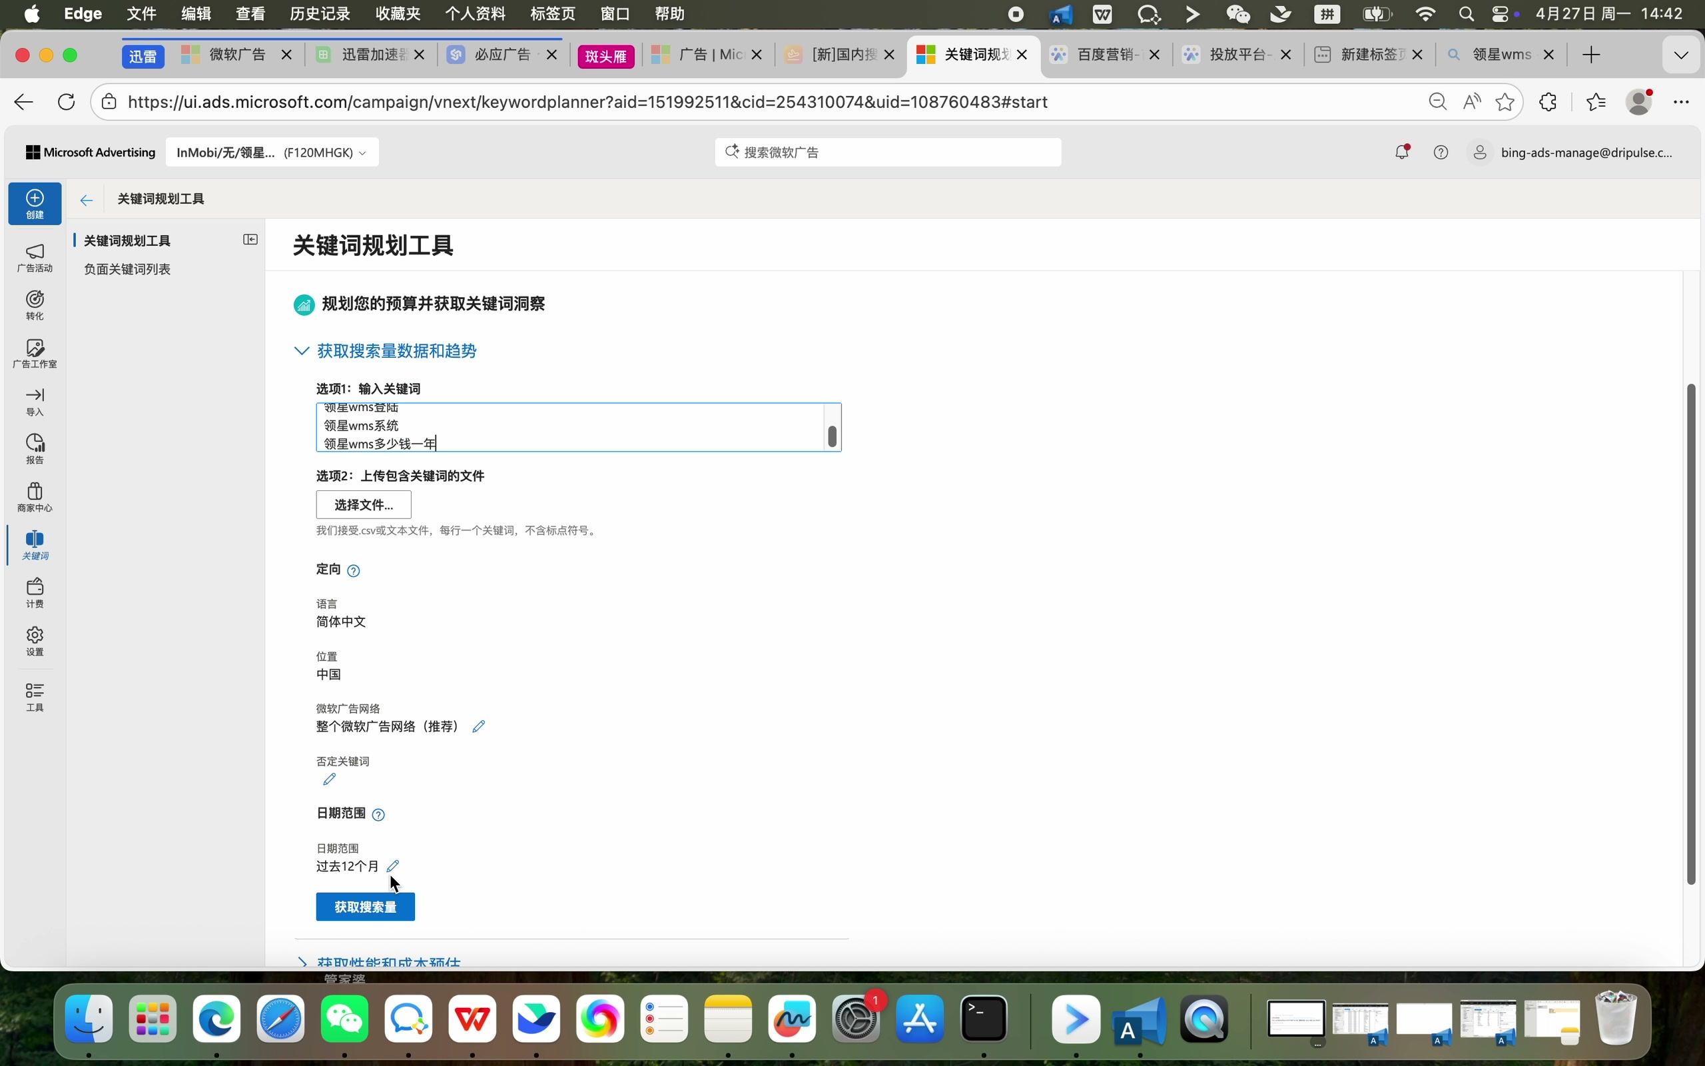1705x1066 pixels.
Task: Open Terminal in the Dock
Action: click(984, 1019)
